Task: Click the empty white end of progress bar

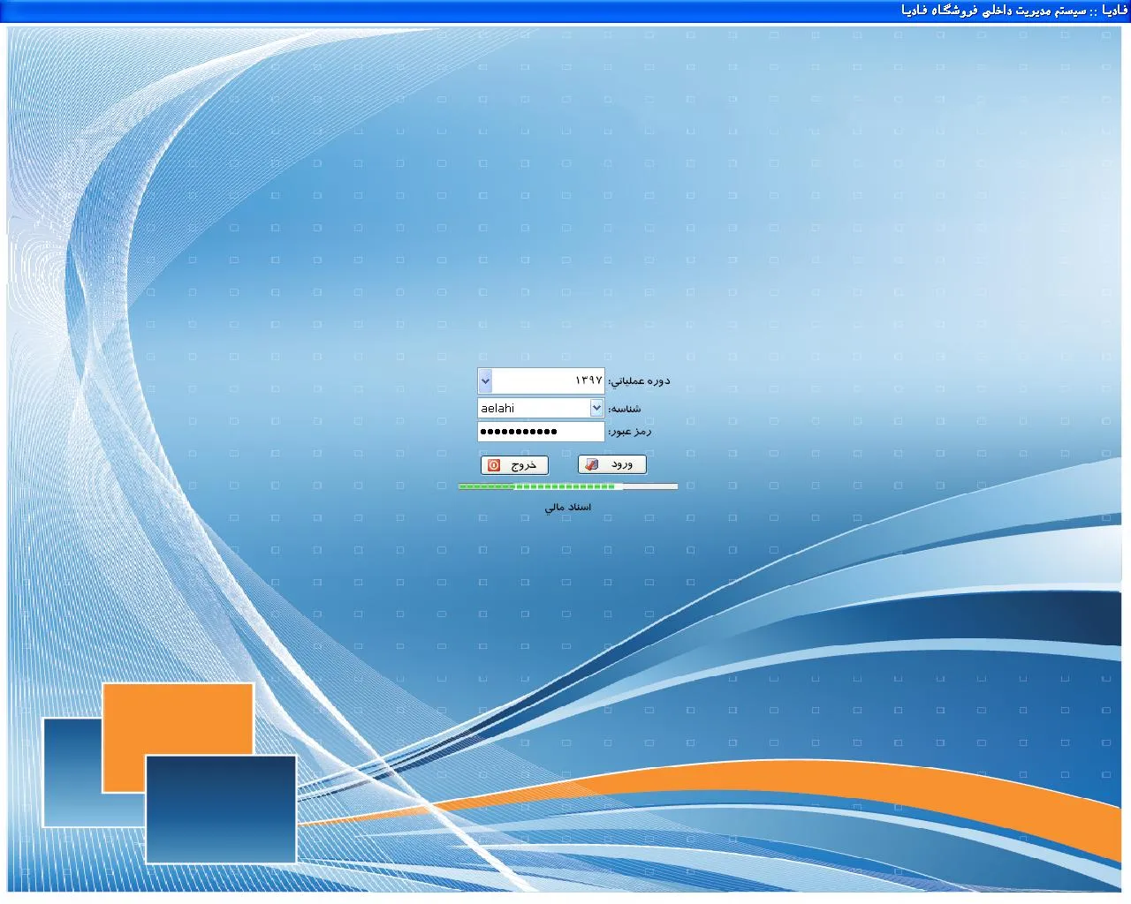Action: (650, 486)
